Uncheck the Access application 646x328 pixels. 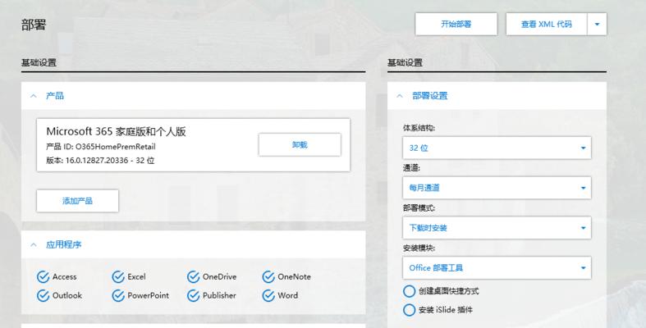[x=43, y=277]
